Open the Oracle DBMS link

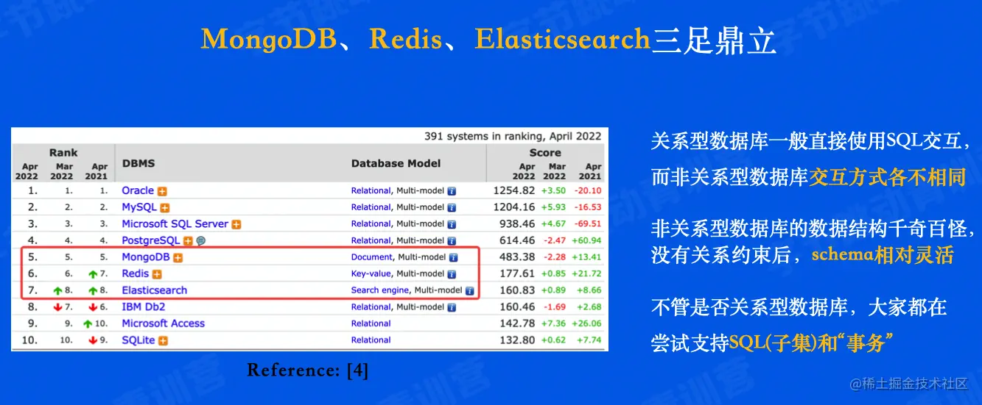[138, 190]
